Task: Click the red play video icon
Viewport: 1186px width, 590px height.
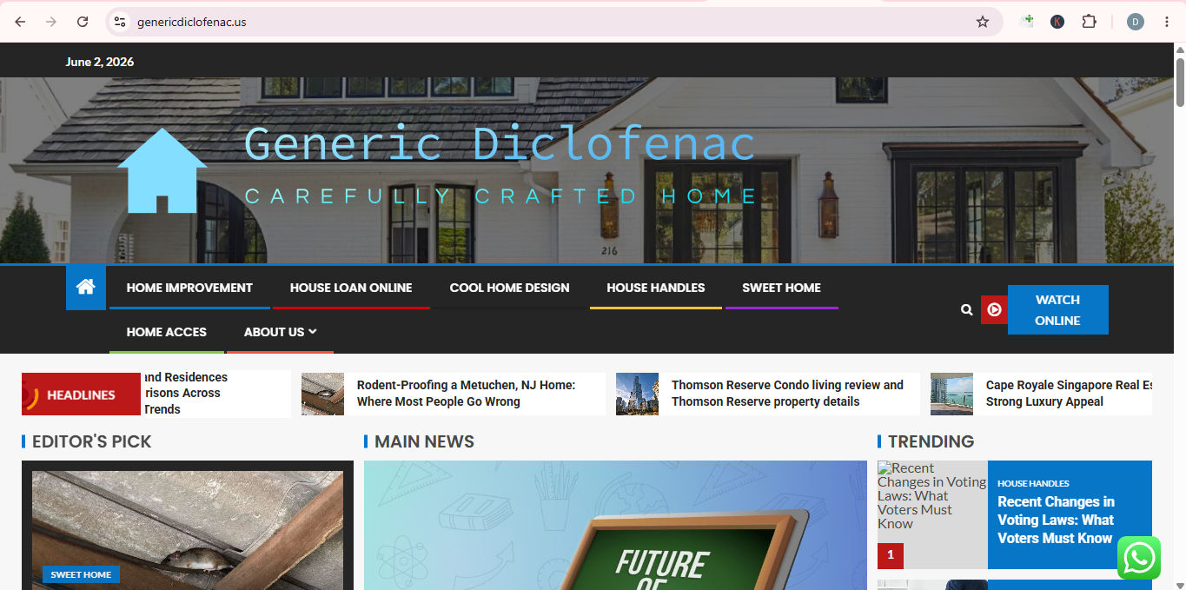Action: click(994, 309)
